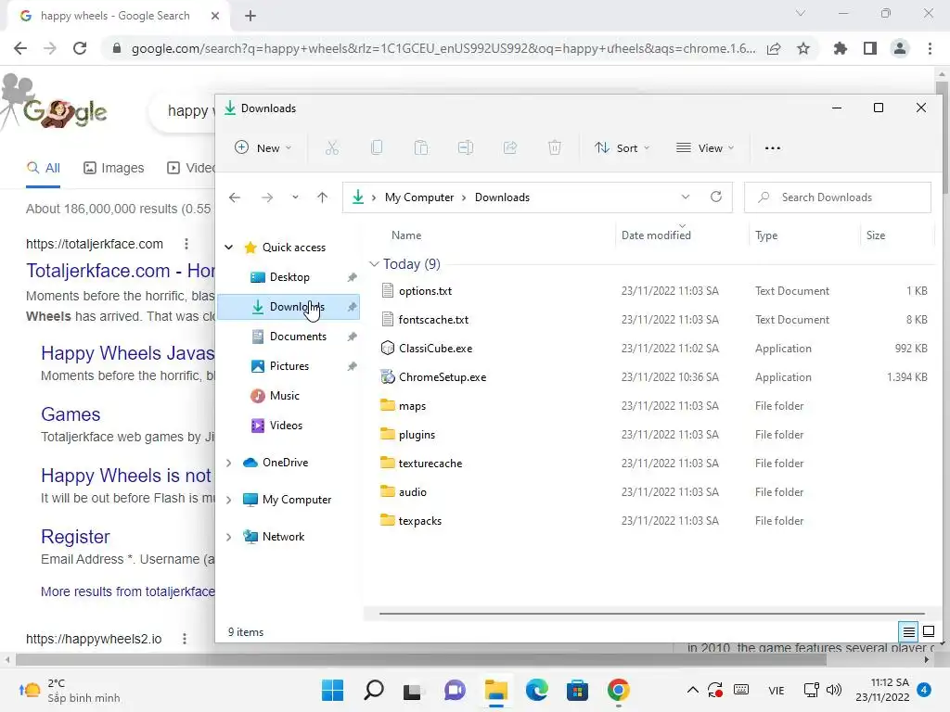Image resolution: width=950 pixels, height=712 pixels.
Task: Open the Windows Start menu
Action: [333, 690]
